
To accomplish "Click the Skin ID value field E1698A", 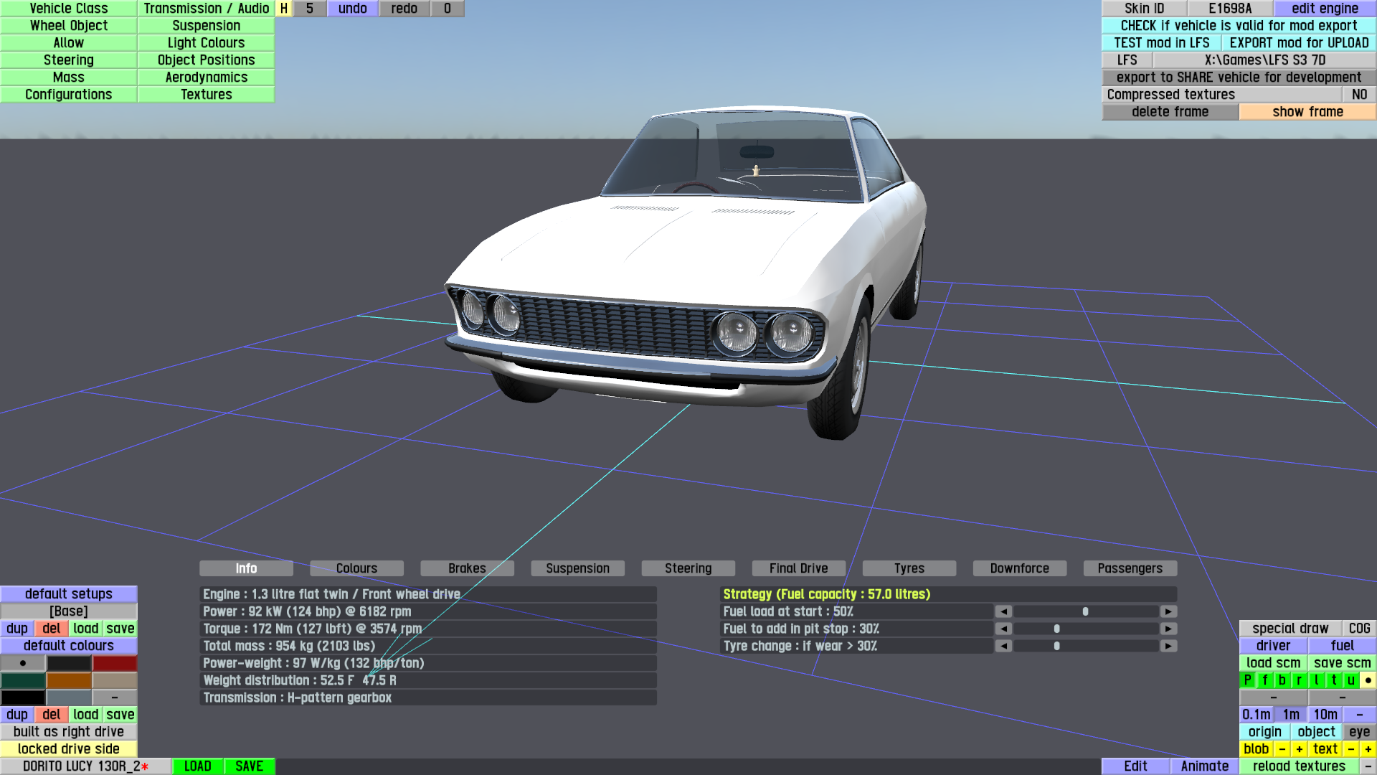I will click(x=1230, y=9).
